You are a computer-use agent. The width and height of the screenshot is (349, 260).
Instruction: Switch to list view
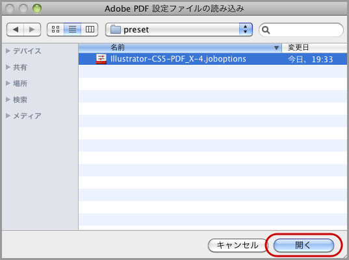[x=72, y=29]
